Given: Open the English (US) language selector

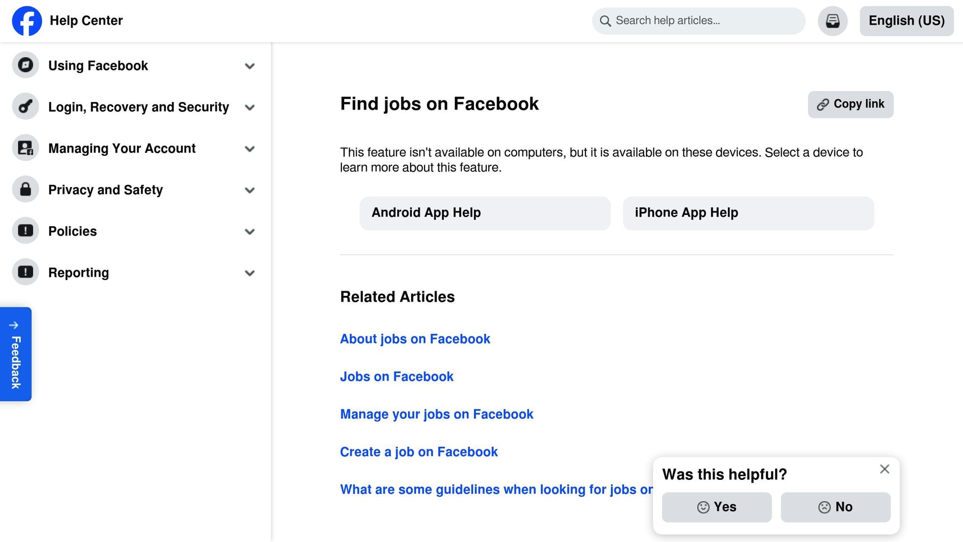Looking at the screenshot, I should coord(907,21).
